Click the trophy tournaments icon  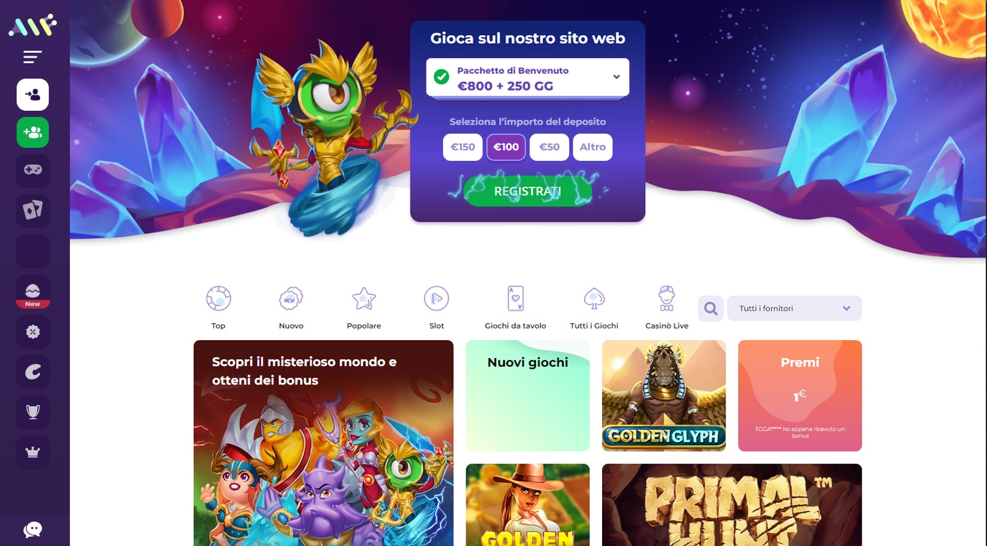33,412
